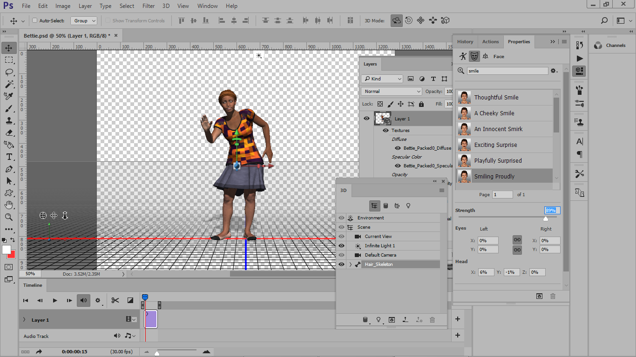Click the Roll 3D camera mode icon
Image resolution: width=636 pixels, height=357 pixels.
[x=409, y=20]
